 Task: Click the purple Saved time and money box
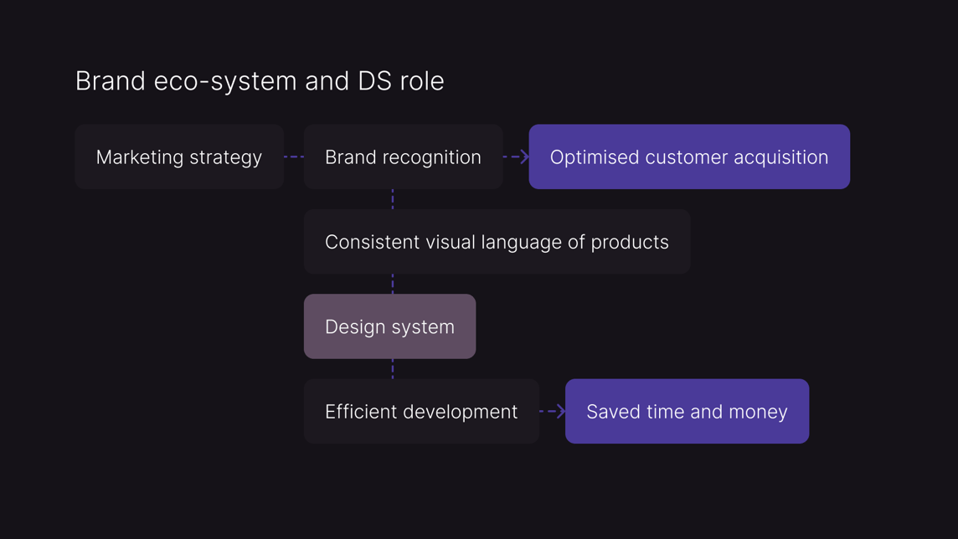point(687,412)
